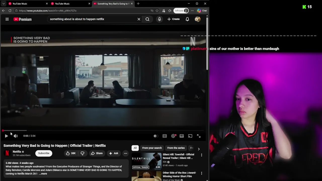Open the Ask AI button
The height and width of the screenshot is (181, 322).
[113, 153]
